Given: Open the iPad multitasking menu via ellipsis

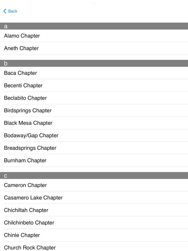Looking at the screenshot, I should (x=94, y=3).
